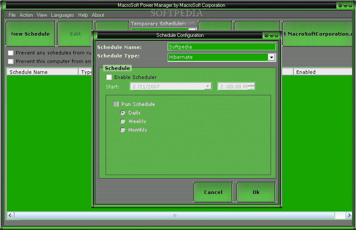The height and width of the screenshot is (230, 356).
Task: Minimize the main Power Manager window
Action: point(341,5)
